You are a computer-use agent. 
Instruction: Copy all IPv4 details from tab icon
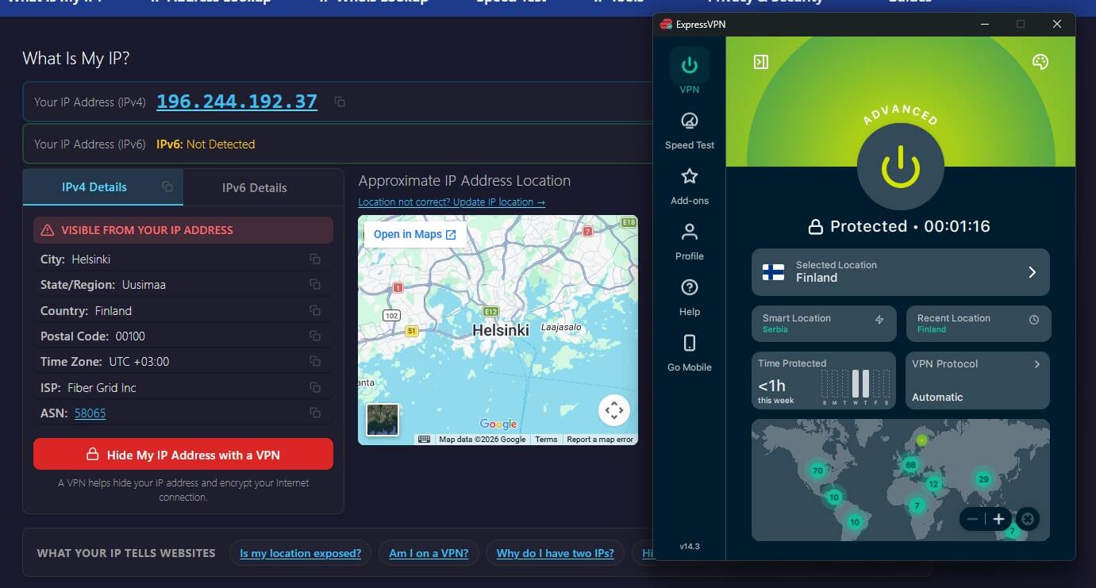click(167, 187)
